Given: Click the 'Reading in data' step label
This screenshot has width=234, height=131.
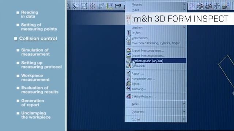Looking at the screenshot, I should [30, 15].
